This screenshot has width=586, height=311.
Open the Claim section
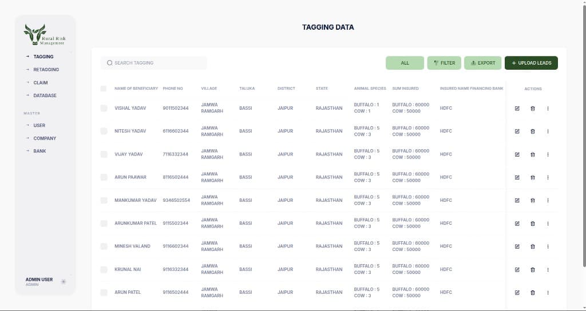point(41,82)
